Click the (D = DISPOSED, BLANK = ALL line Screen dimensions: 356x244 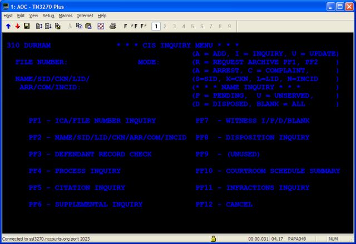[265, 104]
